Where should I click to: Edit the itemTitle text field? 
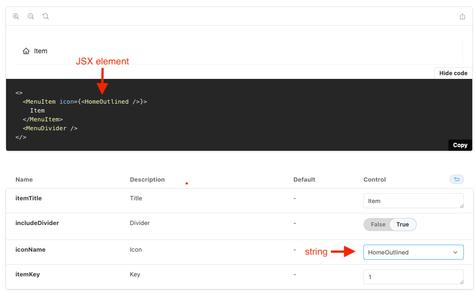[x=413, y=201]
